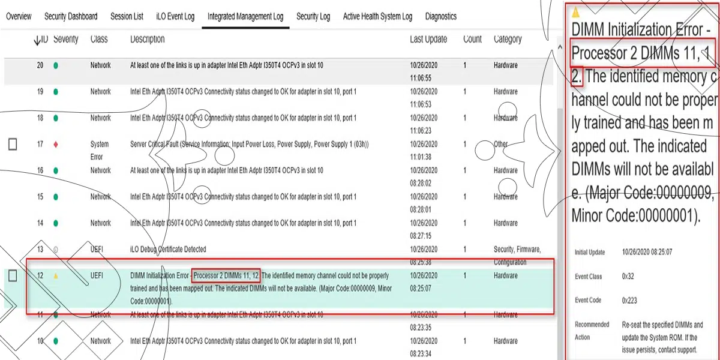Viewport: 720px width, 360px height.
Task: Open the Active Health System Log tab
Action: (377, 17)
